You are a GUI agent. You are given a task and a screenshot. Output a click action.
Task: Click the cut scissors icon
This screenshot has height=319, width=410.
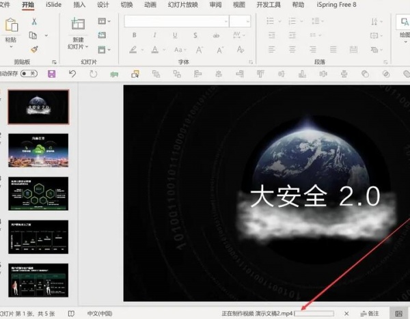(x=34, y=21)
